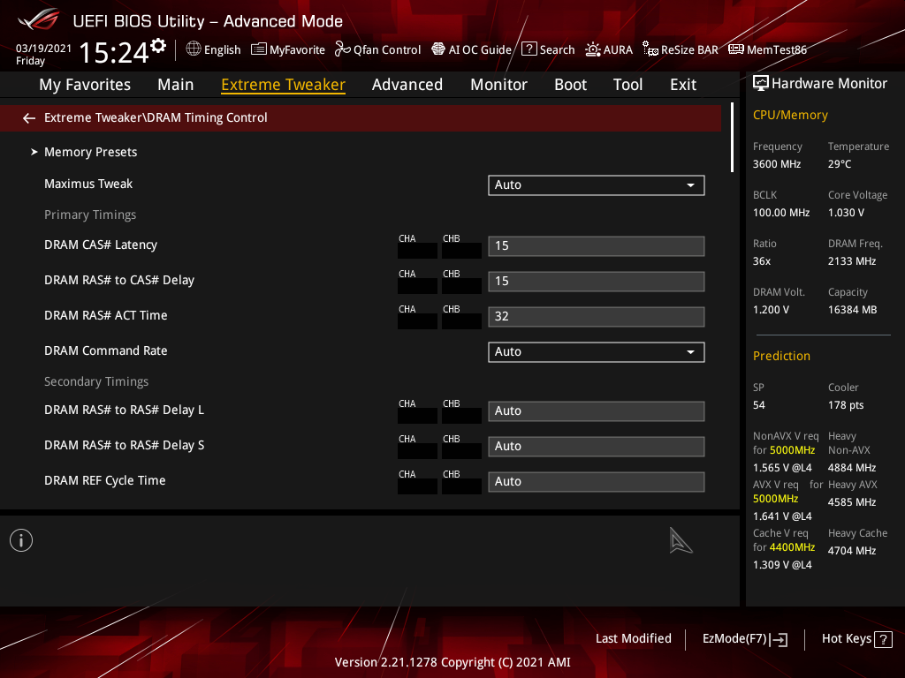Launch the MemTest86 icon
This screenshot has width=905, height=678.
tap(736, 49)
